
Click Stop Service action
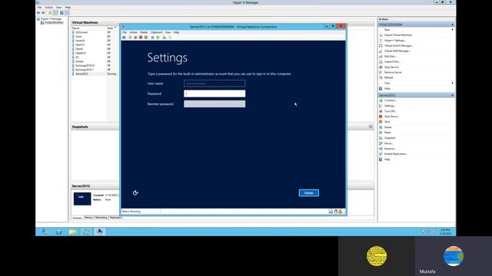click(x=391, y=67)
